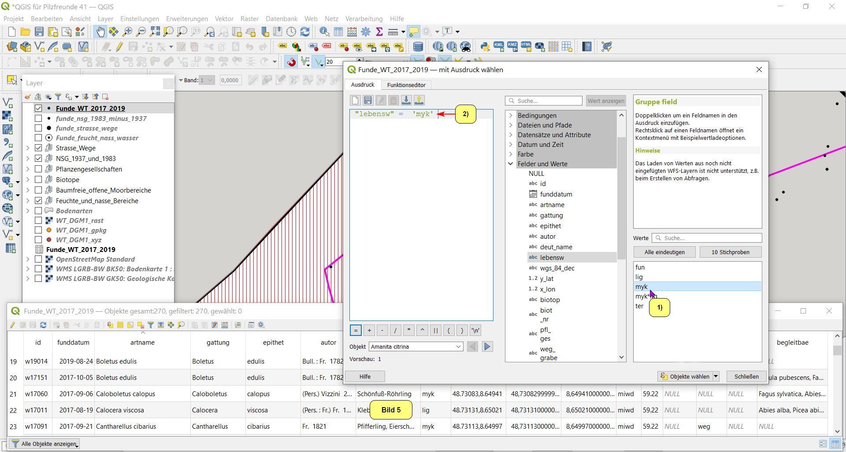The image size is (846, 452).
Task: Select the Pan Map hand tool
Action: (100, 32)
